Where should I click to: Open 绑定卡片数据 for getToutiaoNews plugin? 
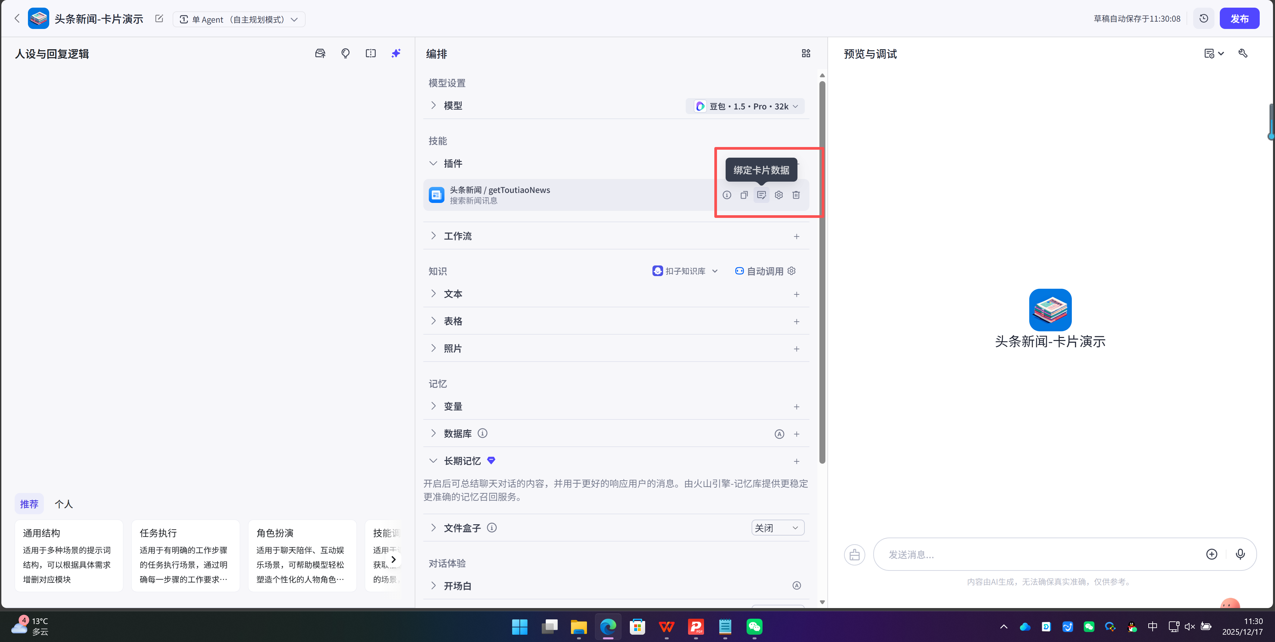point(761,195)
